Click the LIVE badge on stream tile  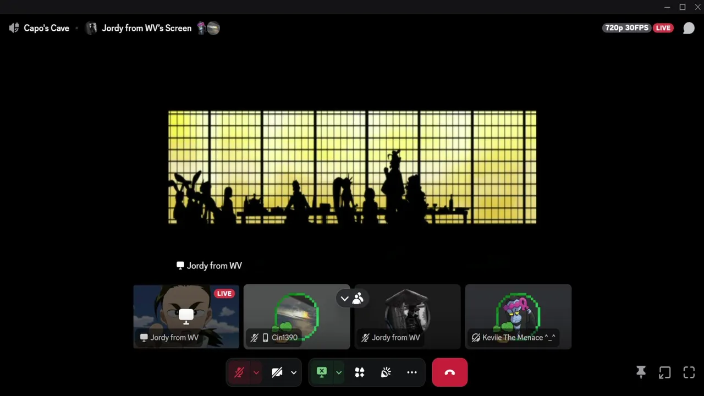(224, 294)
